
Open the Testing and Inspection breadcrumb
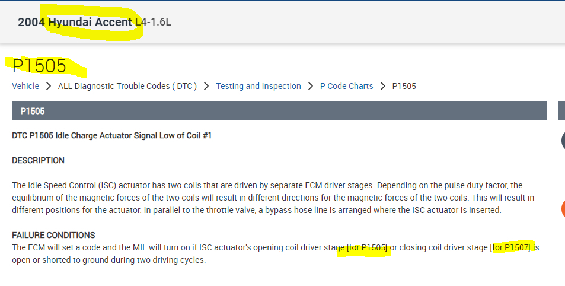[258, 86]
